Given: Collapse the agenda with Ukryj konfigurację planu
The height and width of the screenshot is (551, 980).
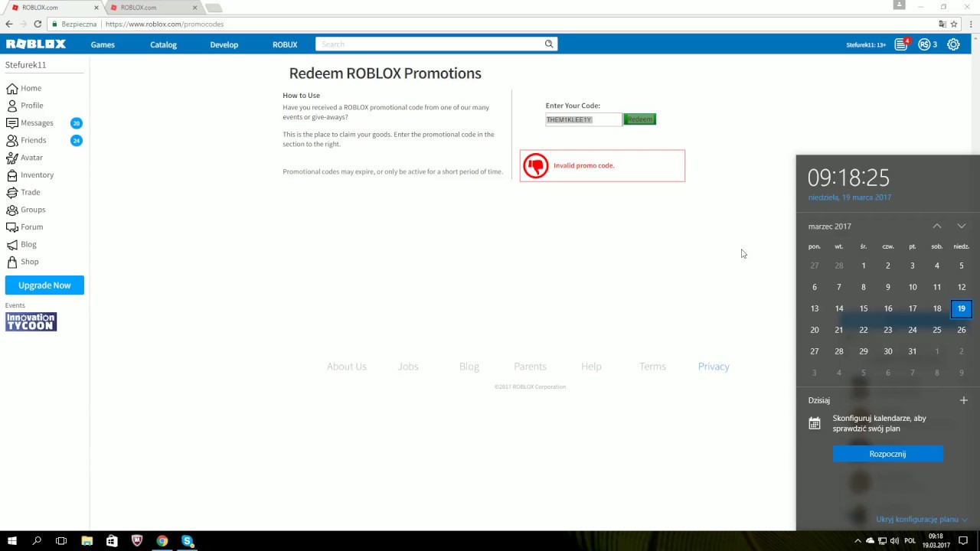Looking at the screenshot, I should click(x=922, y=520).
